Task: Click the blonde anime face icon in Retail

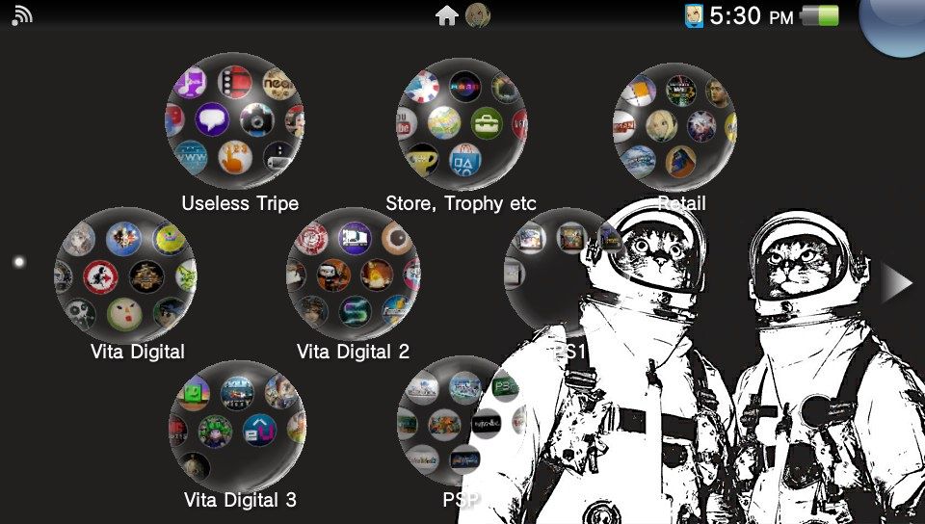Action: pos(661,126)
